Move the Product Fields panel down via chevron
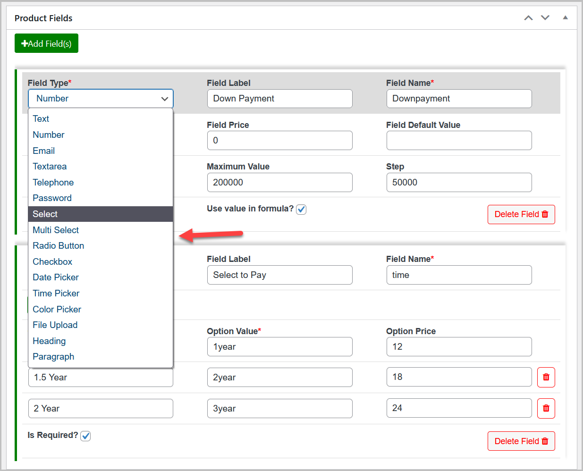Image resolution: width=583 pixels, height=471 pixels. (x=545, y=17)
